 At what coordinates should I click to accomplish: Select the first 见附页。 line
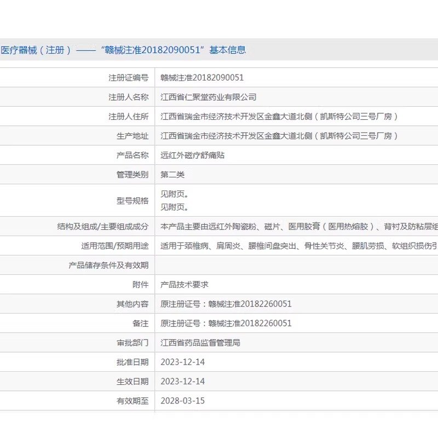[174, 194]
